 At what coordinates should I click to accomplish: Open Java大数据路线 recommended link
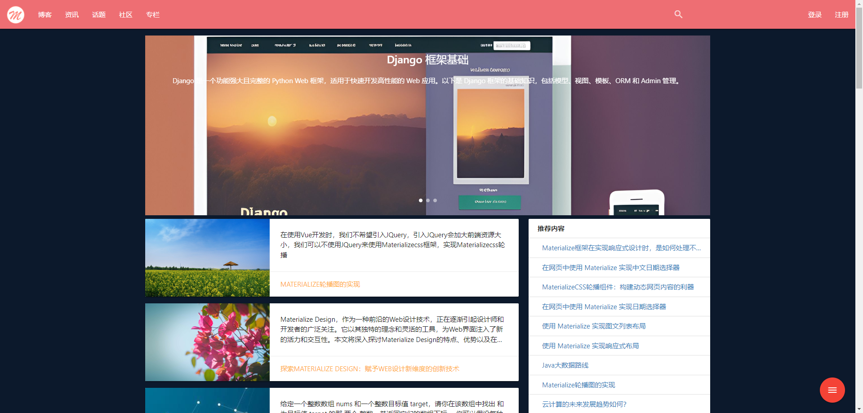point(565,365)
